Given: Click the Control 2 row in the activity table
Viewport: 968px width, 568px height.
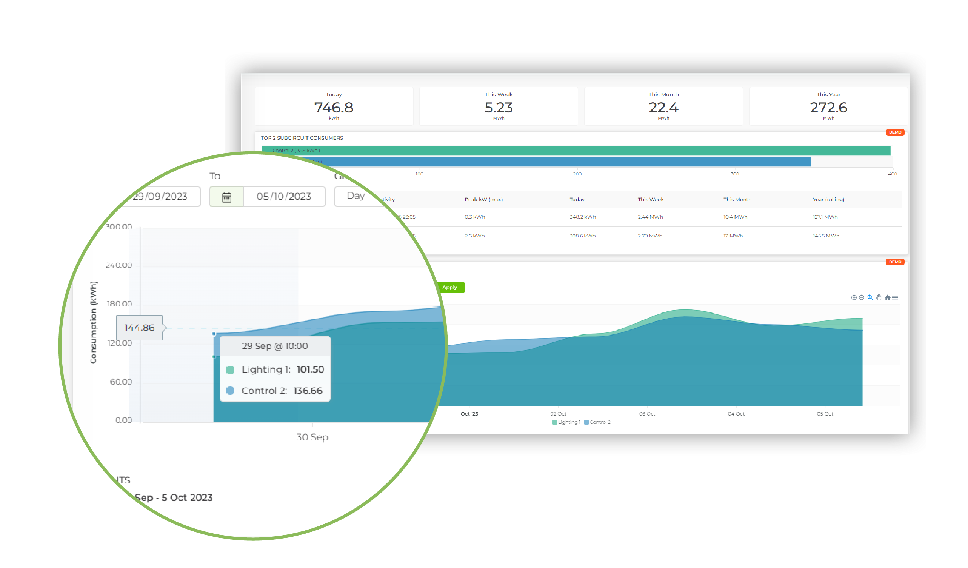Looking at the screenshot, I should [x=653, y=236].
